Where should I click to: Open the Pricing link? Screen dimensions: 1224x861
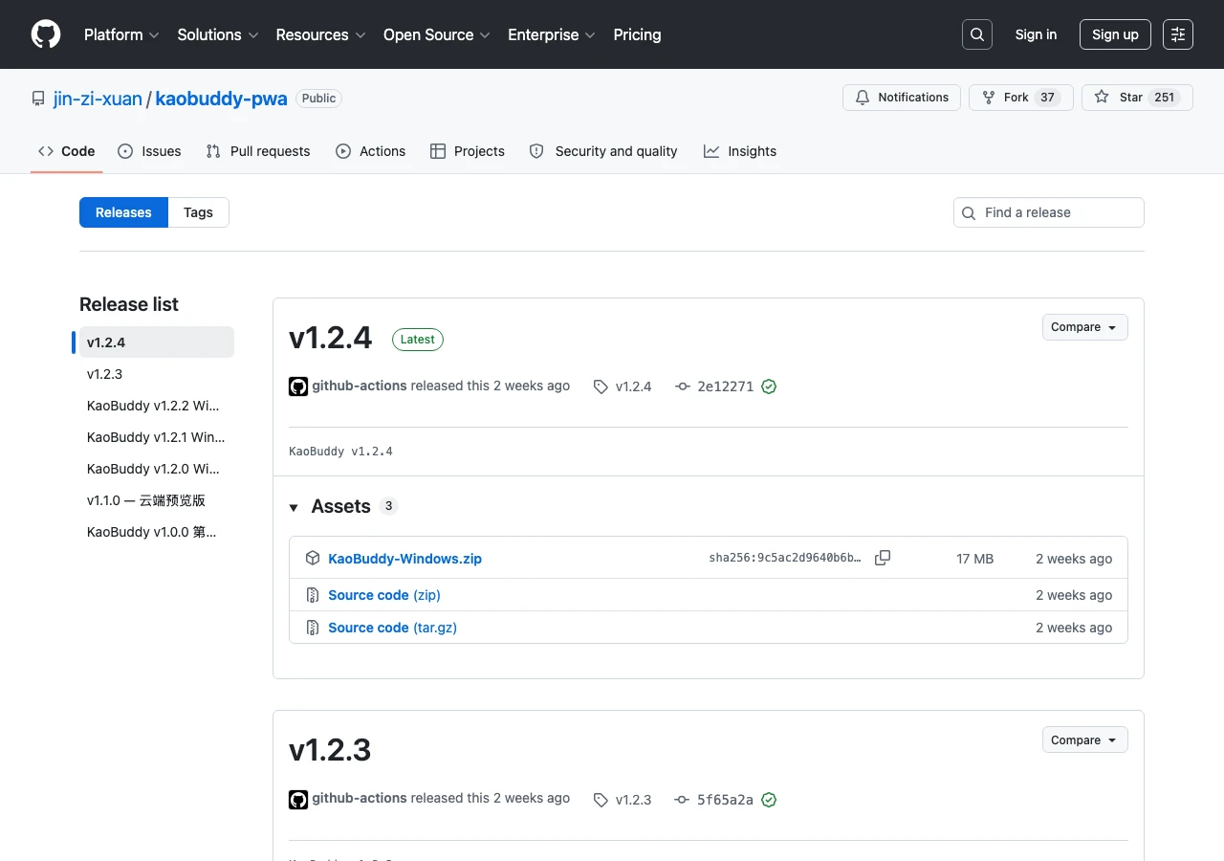point(637,34)
